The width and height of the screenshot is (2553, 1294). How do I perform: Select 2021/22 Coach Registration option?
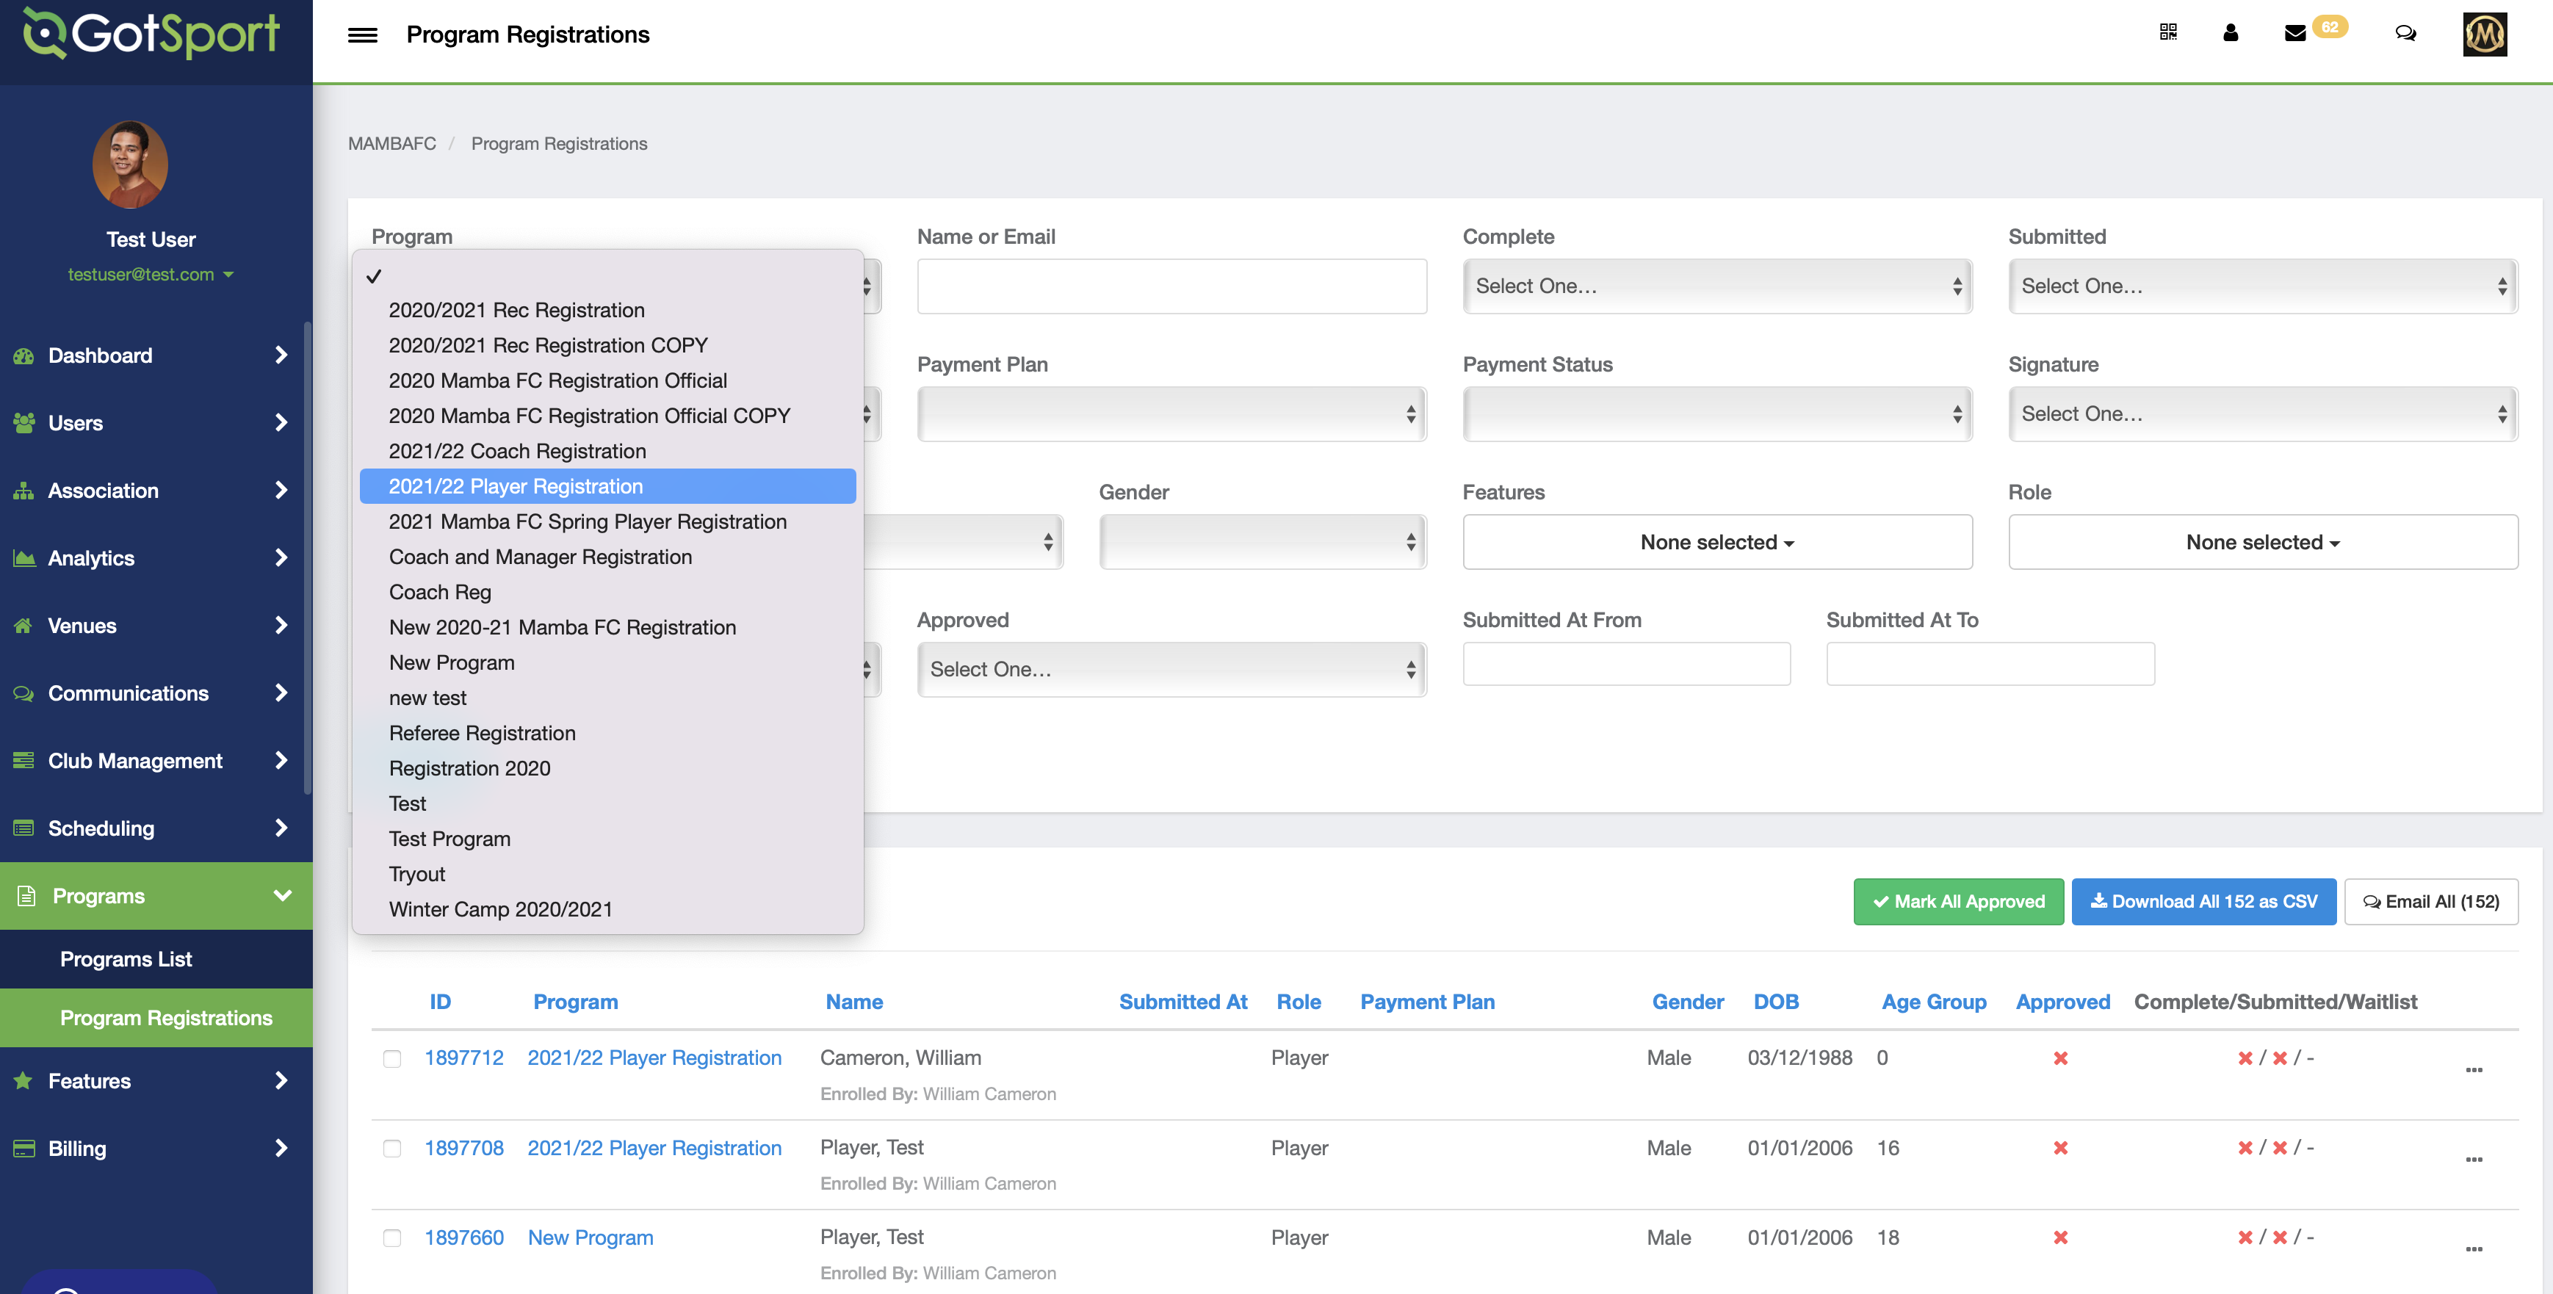[x=607, y=451]
